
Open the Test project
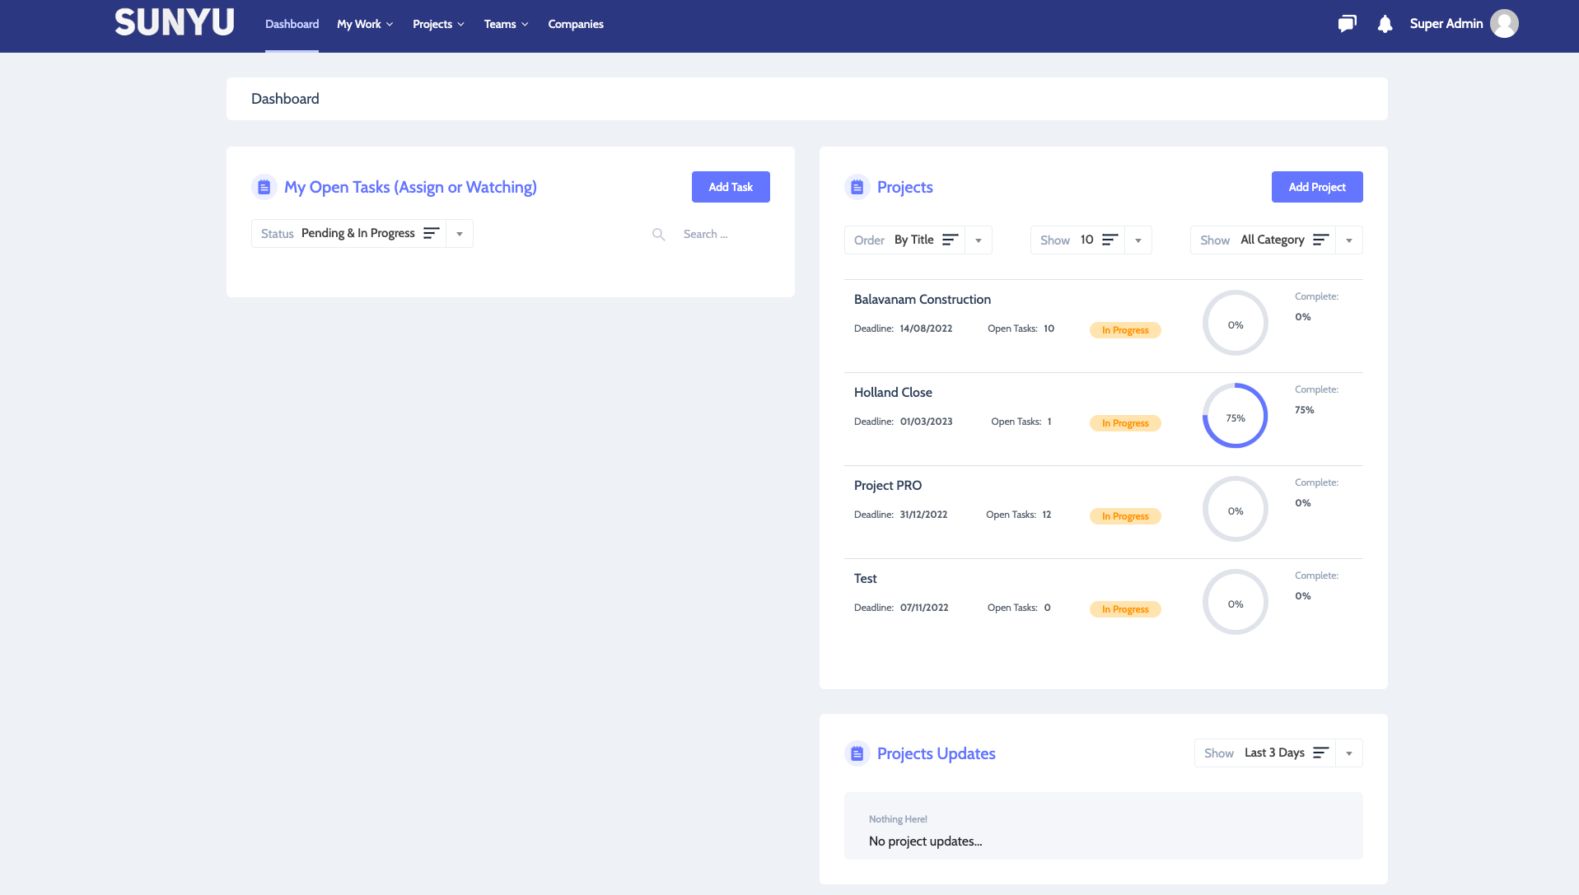click(866, 579)
